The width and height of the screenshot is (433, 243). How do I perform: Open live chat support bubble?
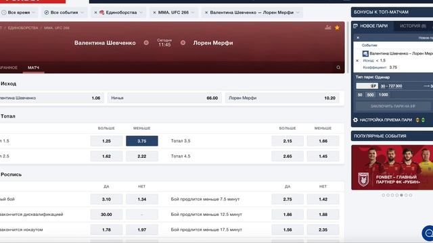coord(428,234)
